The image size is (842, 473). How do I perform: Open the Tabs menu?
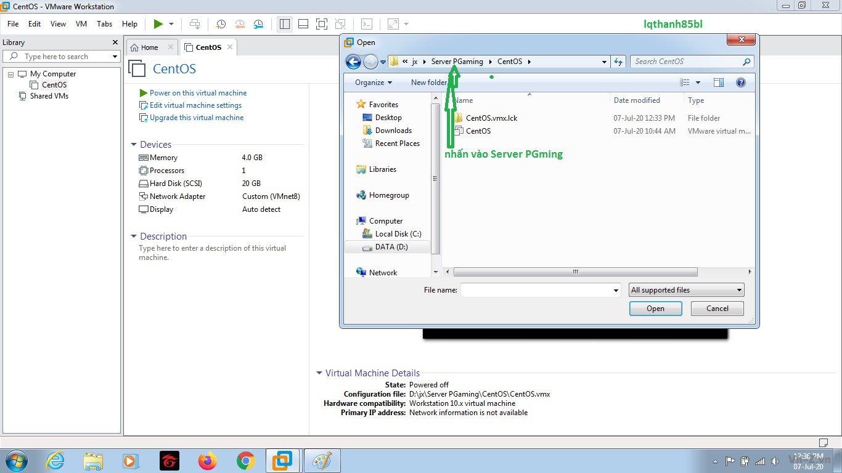tap(105, 24)
